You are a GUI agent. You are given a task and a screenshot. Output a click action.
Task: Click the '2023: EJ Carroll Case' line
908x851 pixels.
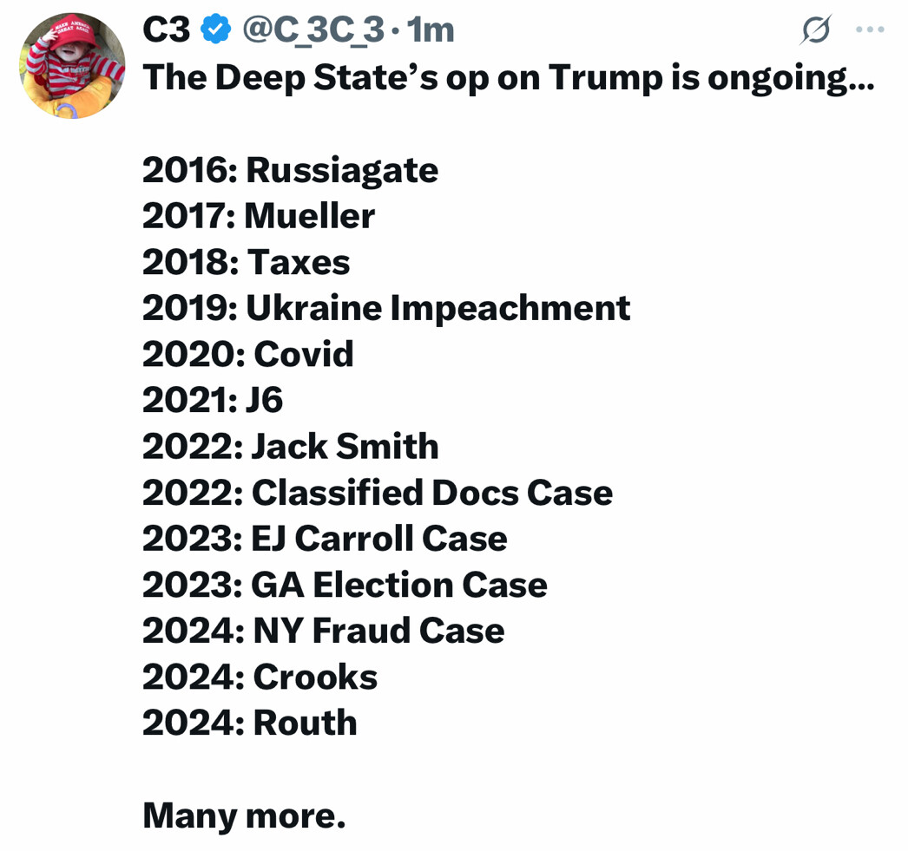(325, 539)
